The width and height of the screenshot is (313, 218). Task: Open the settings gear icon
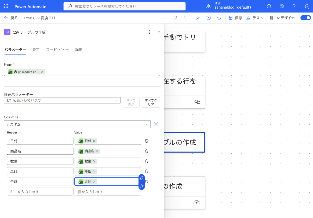tap(282, 7)
